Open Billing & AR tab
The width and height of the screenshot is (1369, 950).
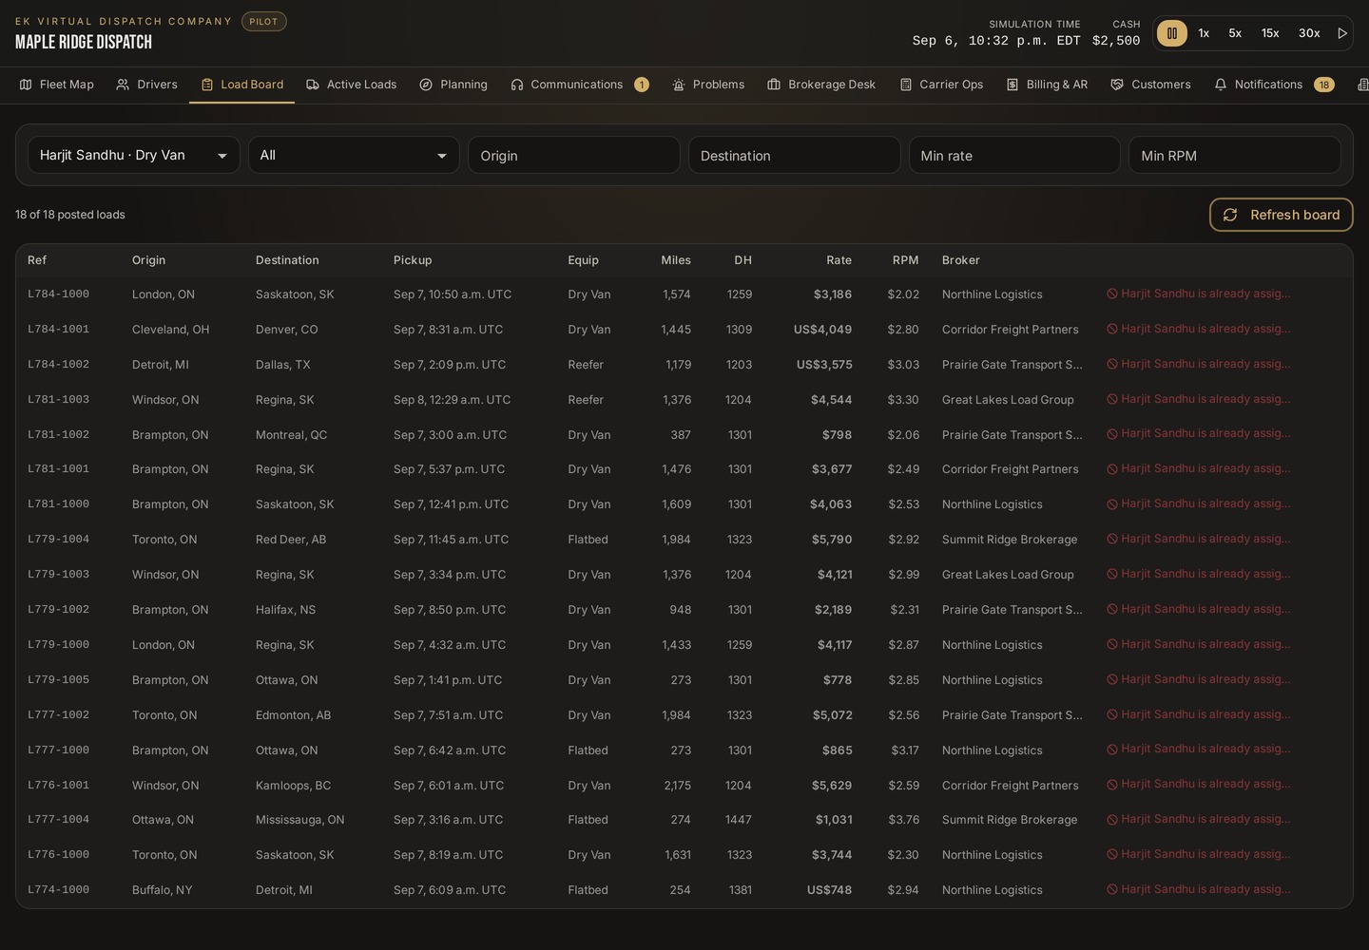[x=1047, y=85]
